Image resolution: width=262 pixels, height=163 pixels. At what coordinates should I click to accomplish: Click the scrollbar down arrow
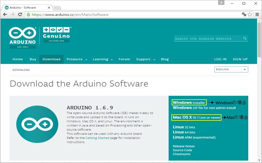point(259,161)
